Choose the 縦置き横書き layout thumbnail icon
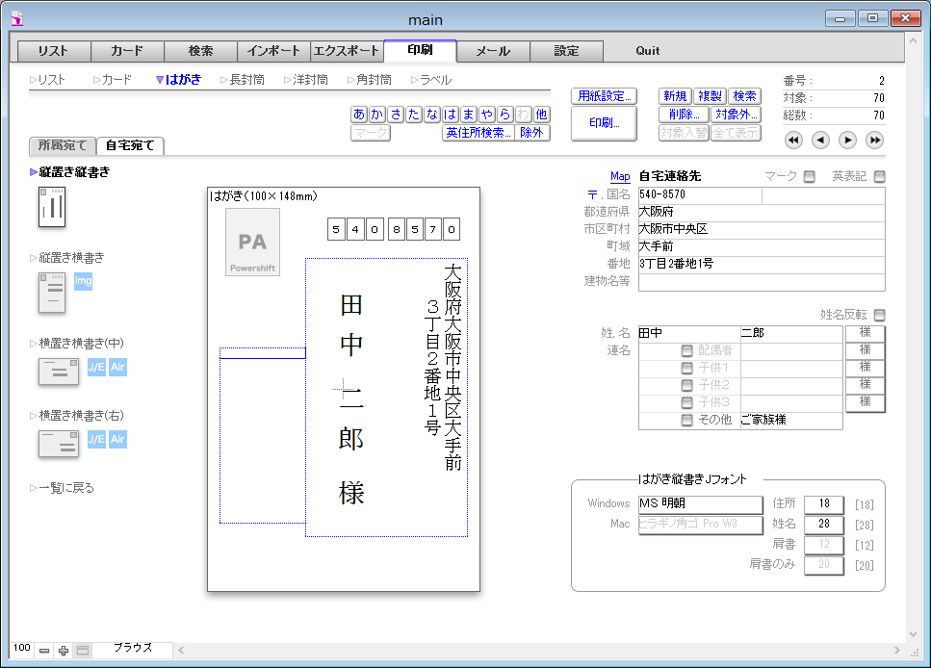The image size is (931, 668). pyautogui.click(x=52, y=293)
